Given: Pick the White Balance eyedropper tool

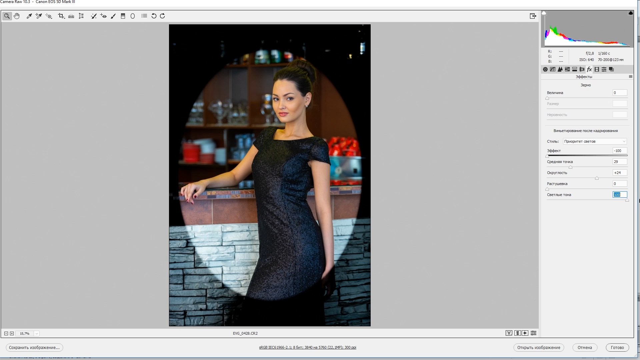Looking at the screenshot, I should (29, 16).
